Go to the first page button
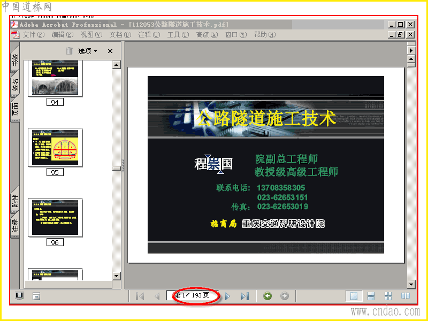428x321 pixels. pos(140,296)
